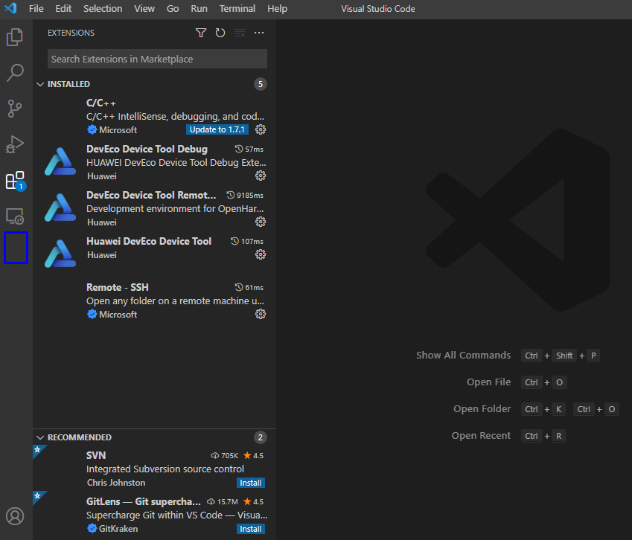Click Update to 1.7.1 for C/C++
This screenshot has height=540, width=632.
point(217,129)
